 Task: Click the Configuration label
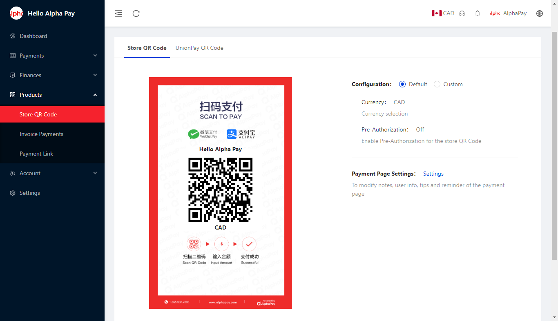coord(371,84)
